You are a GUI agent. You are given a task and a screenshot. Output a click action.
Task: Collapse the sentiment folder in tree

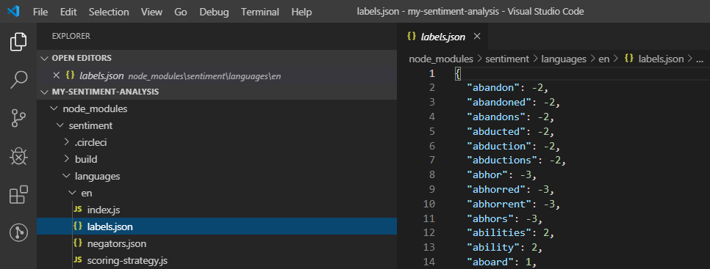tap(60, 125)
